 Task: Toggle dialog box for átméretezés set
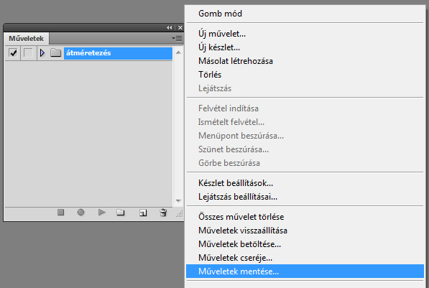pyautogui.click(x=28, y=52)
